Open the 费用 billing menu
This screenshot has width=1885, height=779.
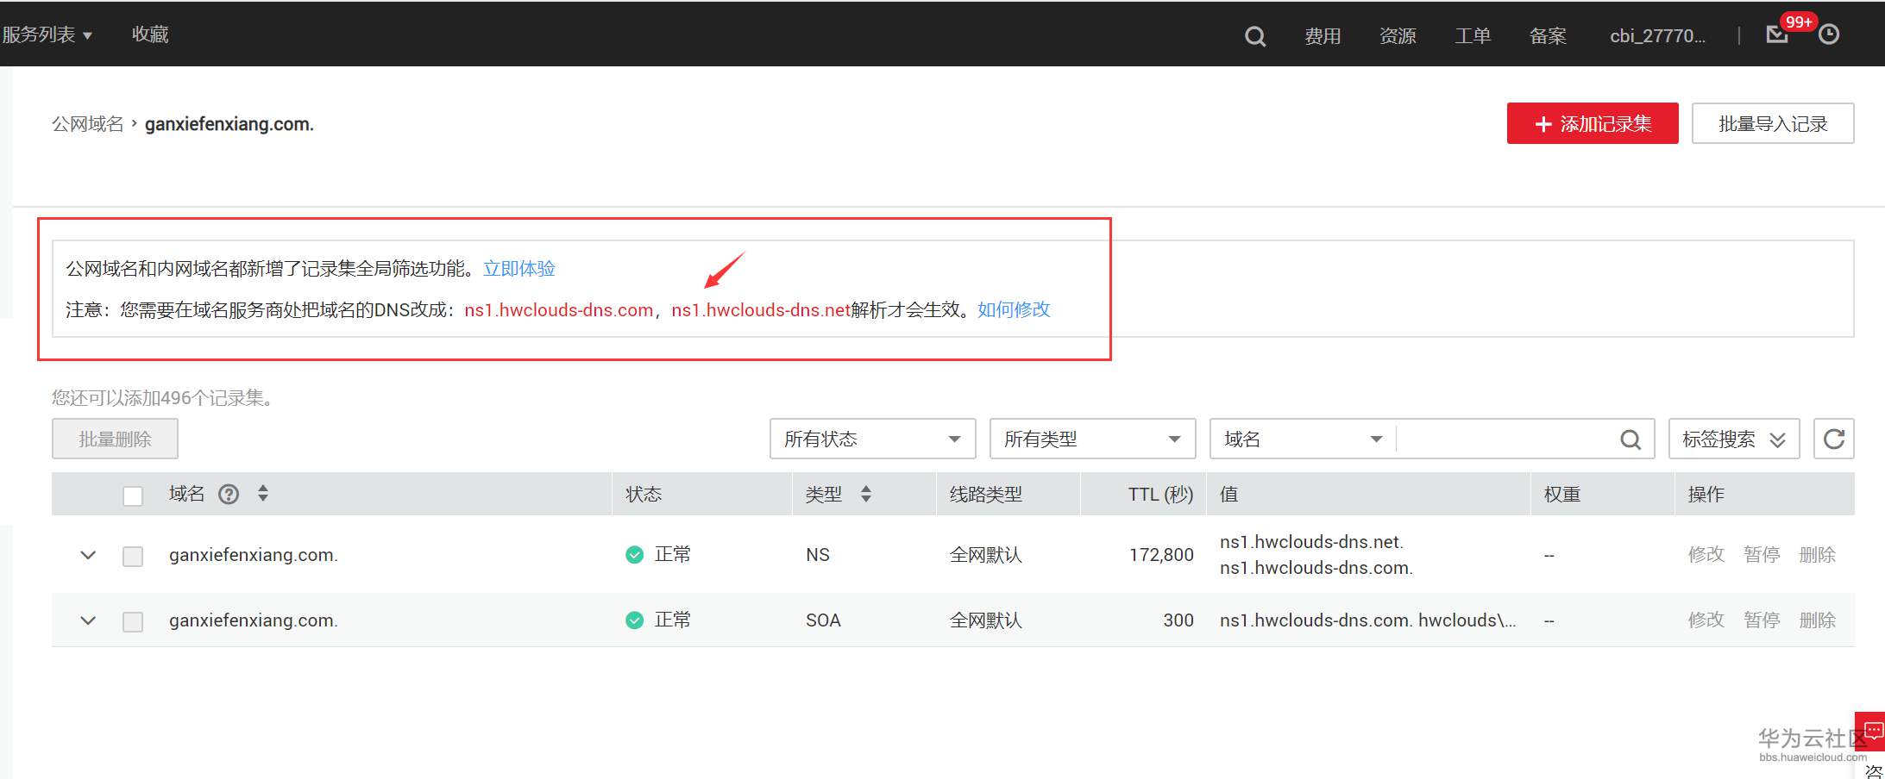(1323, 36)
